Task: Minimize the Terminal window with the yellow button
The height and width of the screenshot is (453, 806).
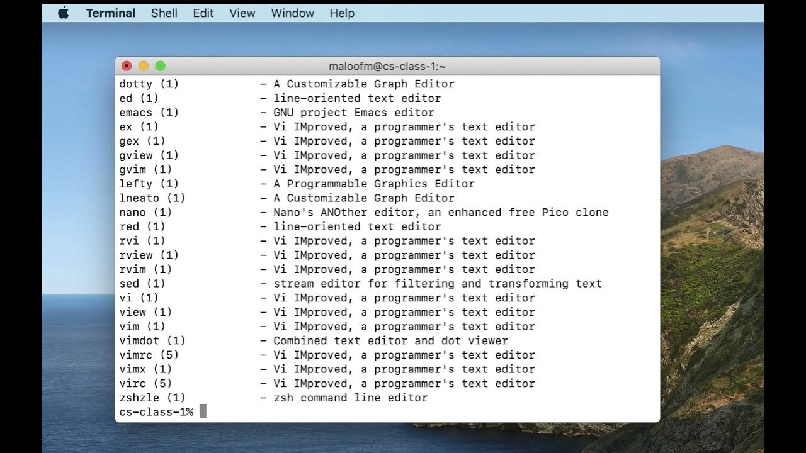Action: click(x=143, y=66)
